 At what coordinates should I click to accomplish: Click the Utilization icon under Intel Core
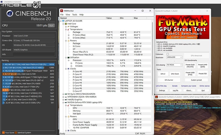point(69,57)
